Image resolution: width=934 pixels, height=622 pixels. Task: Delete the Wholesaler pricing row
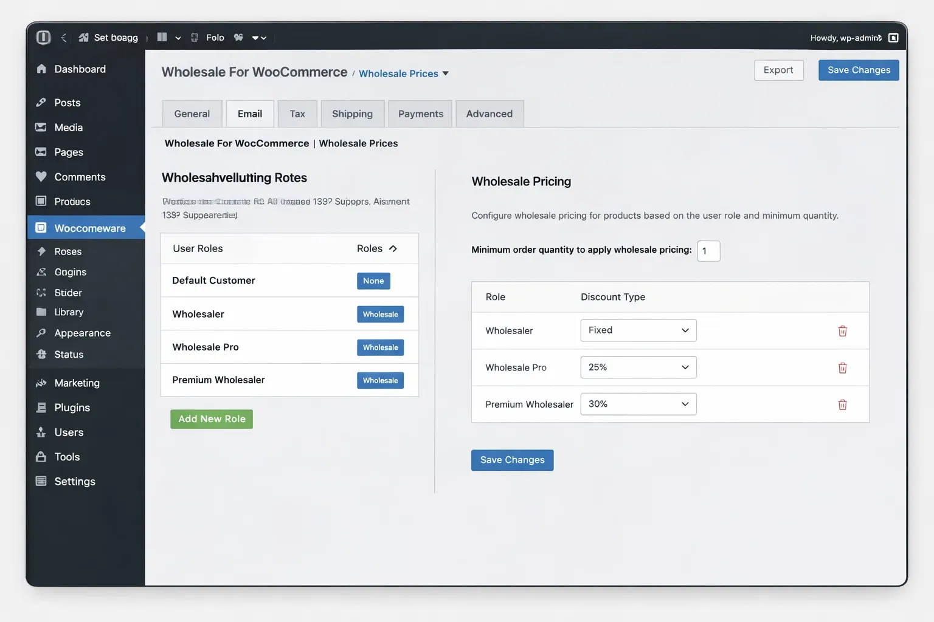842,331
